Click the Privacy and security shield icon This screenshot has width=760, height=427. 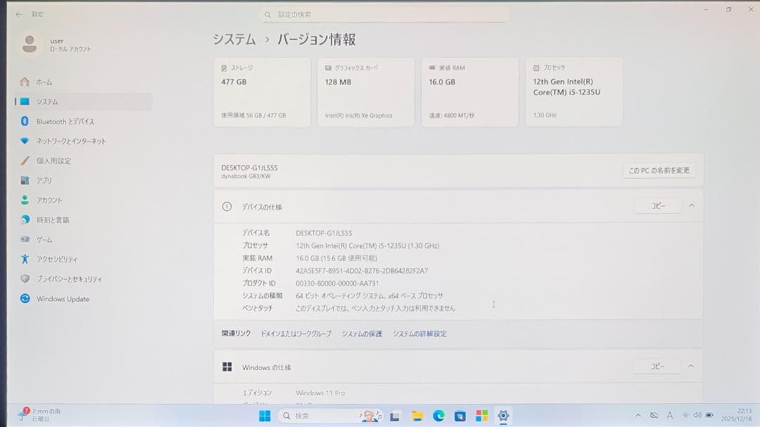pos(25,279)
